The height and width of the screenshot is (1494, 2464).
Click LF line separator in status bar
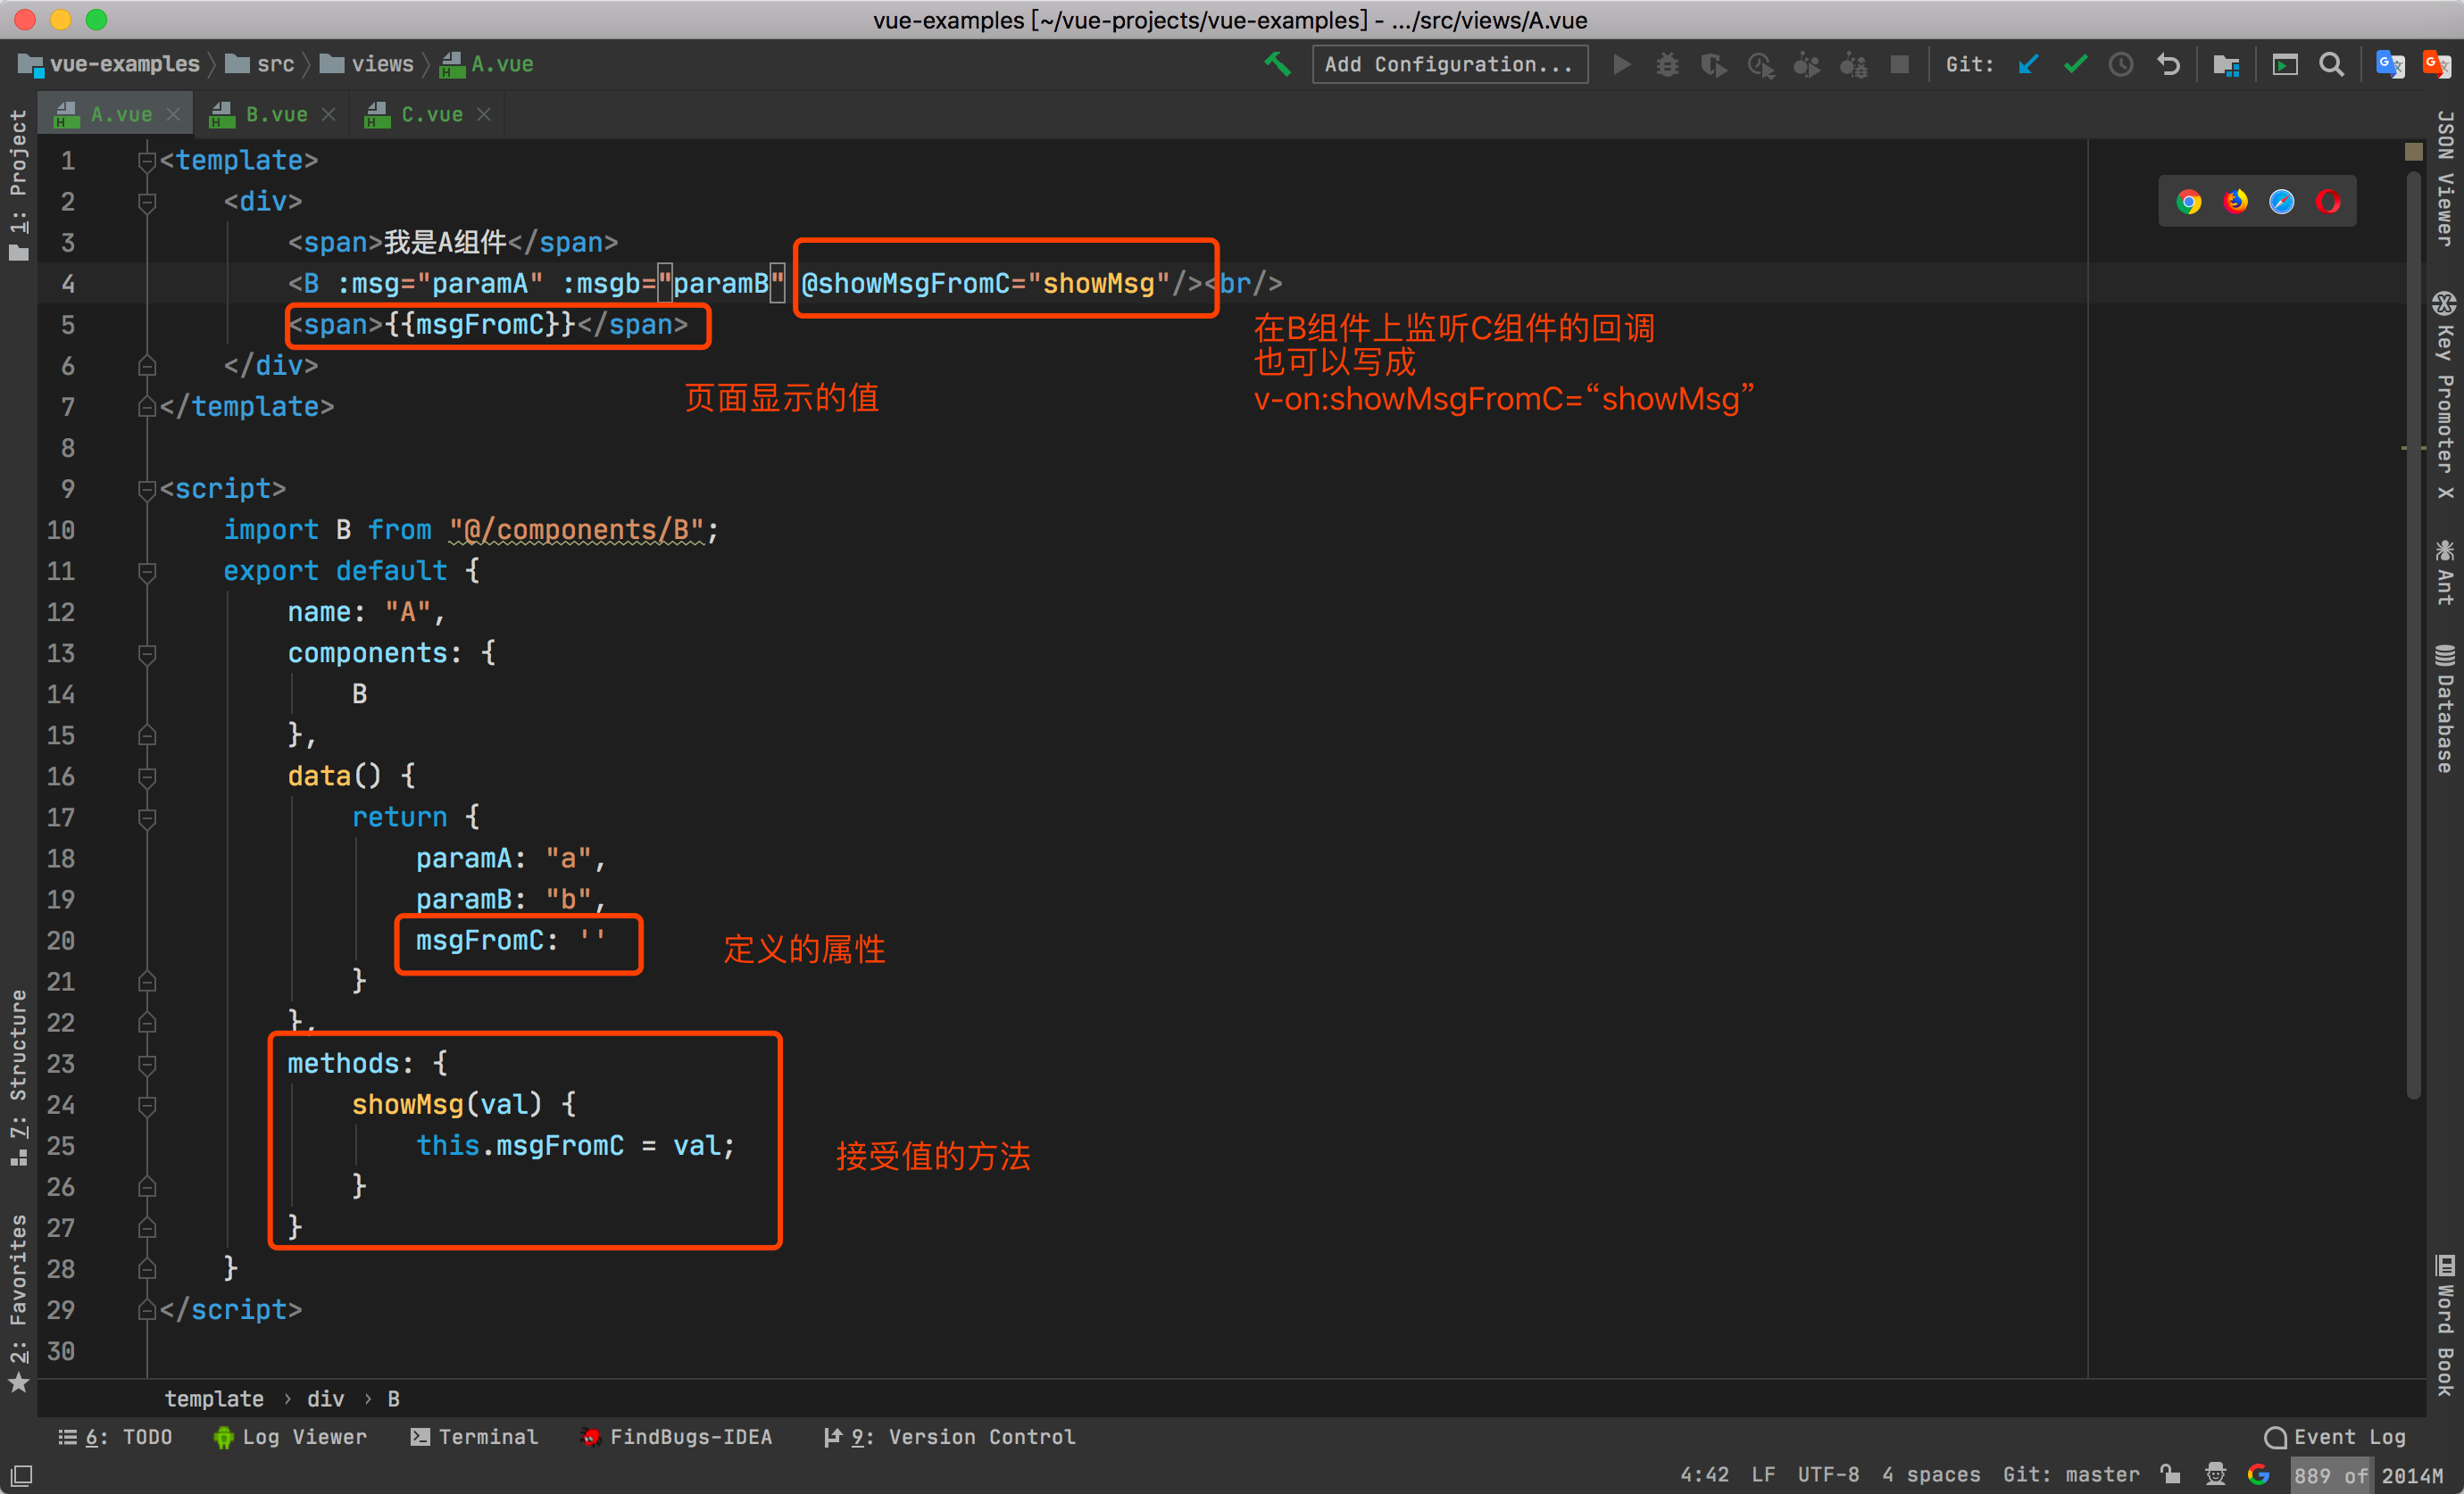[1763, 1474]
